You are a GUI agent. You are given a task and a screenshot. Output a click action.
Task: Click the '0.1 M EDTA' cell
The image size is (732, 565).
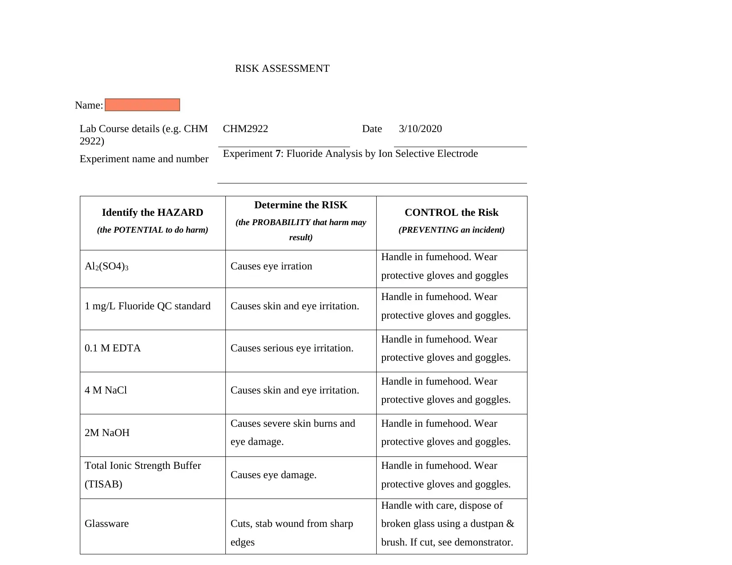pyautogui.click(x=153, y=351)
